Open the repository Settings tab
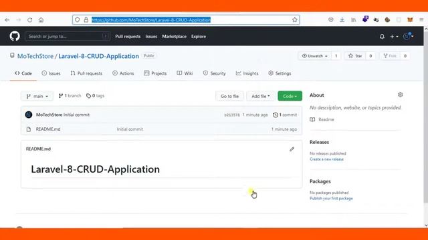 pos(280,73)
